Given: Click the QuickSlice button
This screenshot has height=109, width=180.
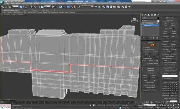Looking at the screenshot, I should click(166, 41).
